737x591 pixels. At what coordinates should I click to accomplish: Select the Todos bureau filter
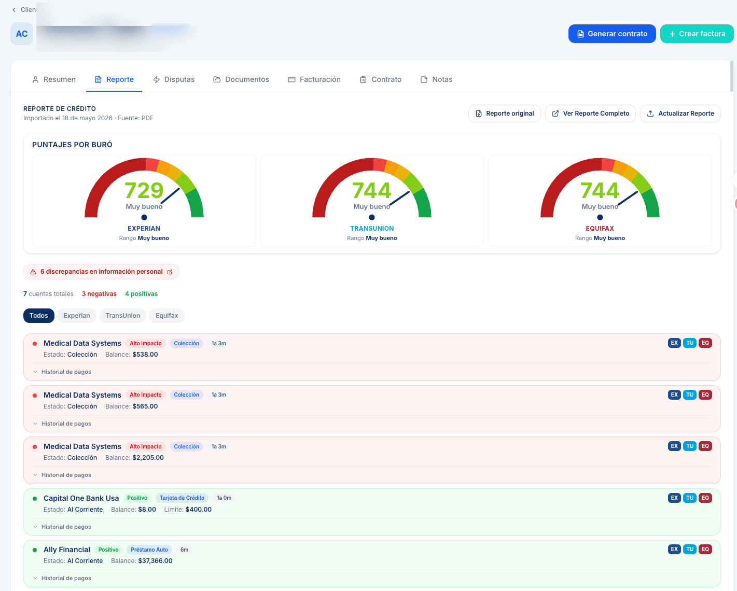click(x=39, y=316)
